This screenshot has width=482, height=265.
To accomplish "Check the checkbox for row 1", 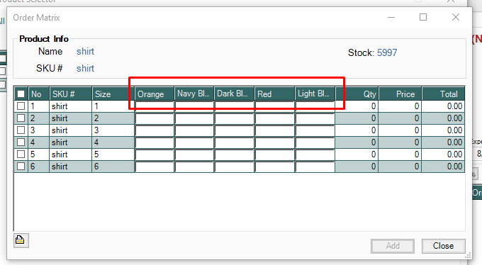I will 21,106.
